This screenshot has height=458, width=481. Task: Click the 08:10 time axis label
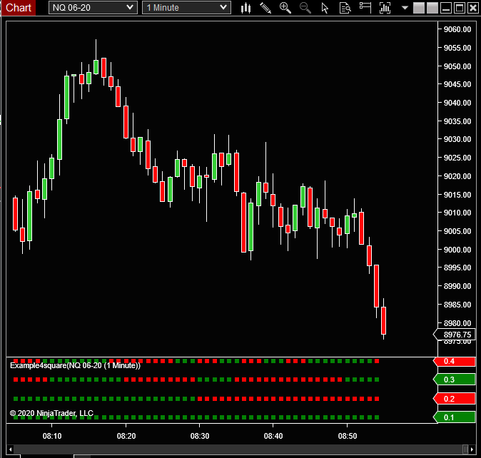pos(52,436)
